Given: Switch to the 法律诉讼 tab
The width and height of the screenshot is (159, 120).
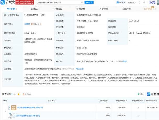Looking at the screenshot, I should (35, 9).
